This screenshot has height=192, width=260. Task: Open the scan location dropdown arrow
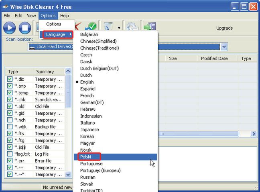224,47
